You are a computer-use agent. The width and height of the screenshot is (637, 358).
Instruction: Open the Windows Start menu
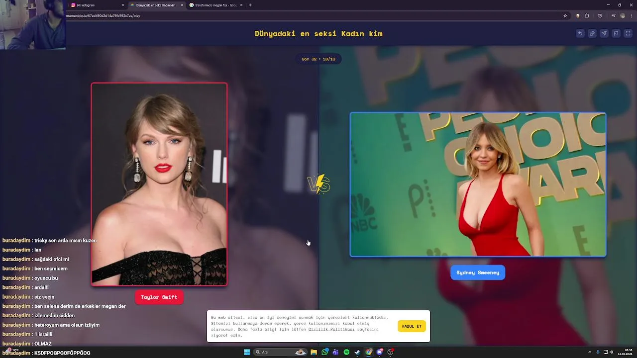247,352
